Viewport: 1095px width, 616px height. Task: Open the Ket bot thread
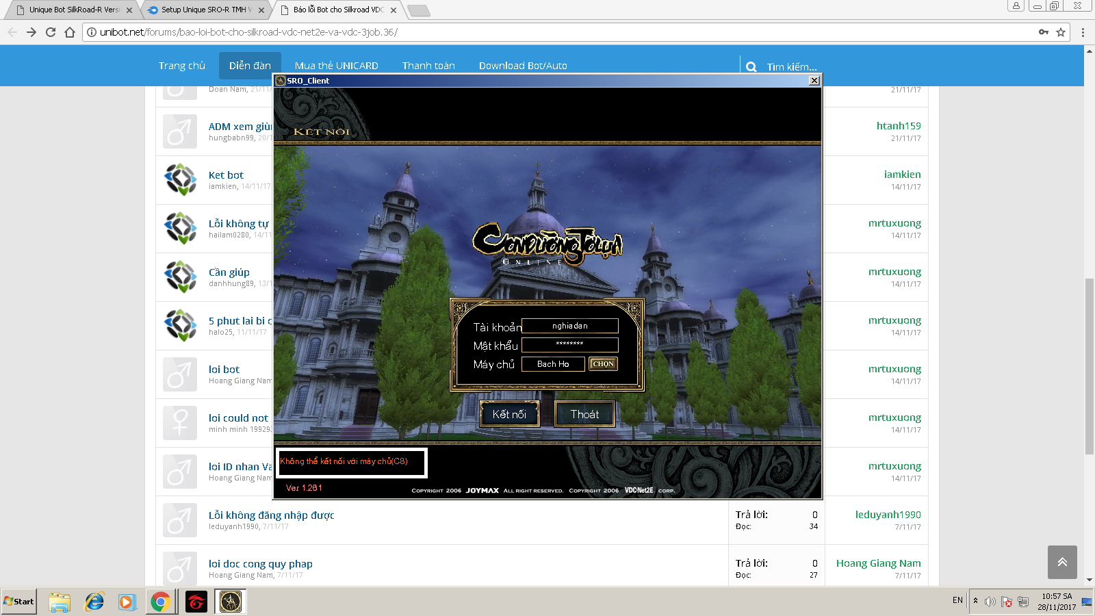[226, 175]
